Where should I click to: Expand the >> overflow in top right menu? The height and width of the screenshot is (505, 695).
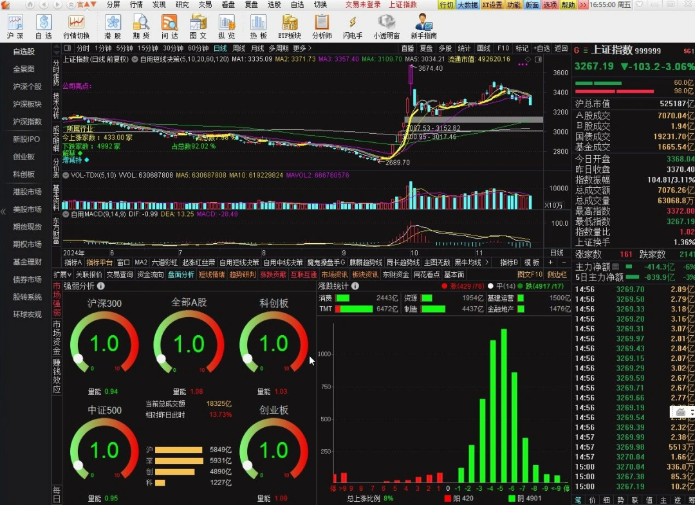click(582, 5)
